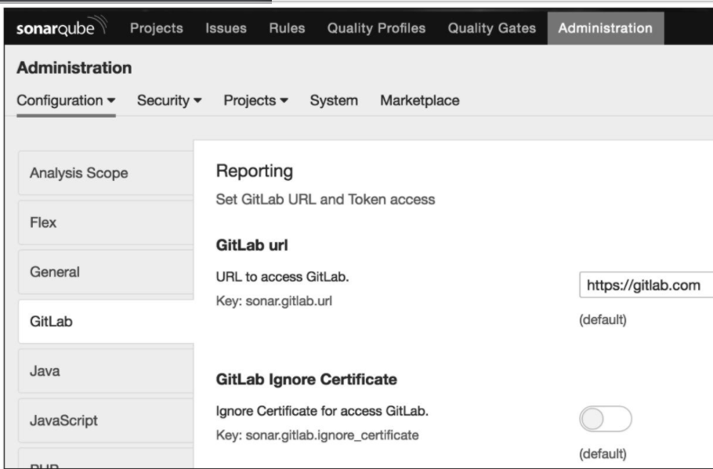This screenshot has width=713, height=469.
Task: Expand the Projects administration dropdown
Action: (x=255, y=100)
